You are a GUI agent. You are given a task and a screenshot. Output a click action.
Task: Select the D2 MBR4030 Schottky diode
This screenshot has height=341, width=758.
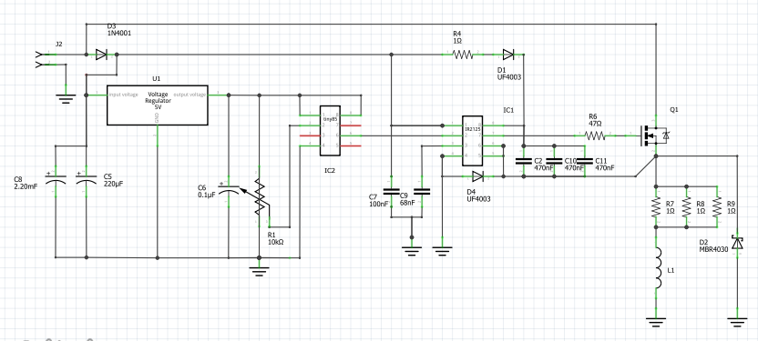(737, 243)
